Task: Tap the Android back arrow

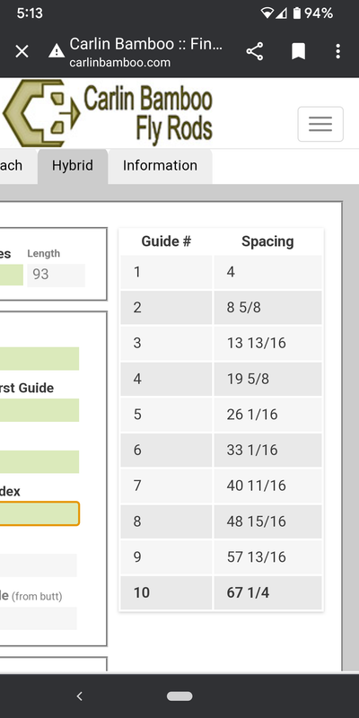Action: tap(80, 696)
